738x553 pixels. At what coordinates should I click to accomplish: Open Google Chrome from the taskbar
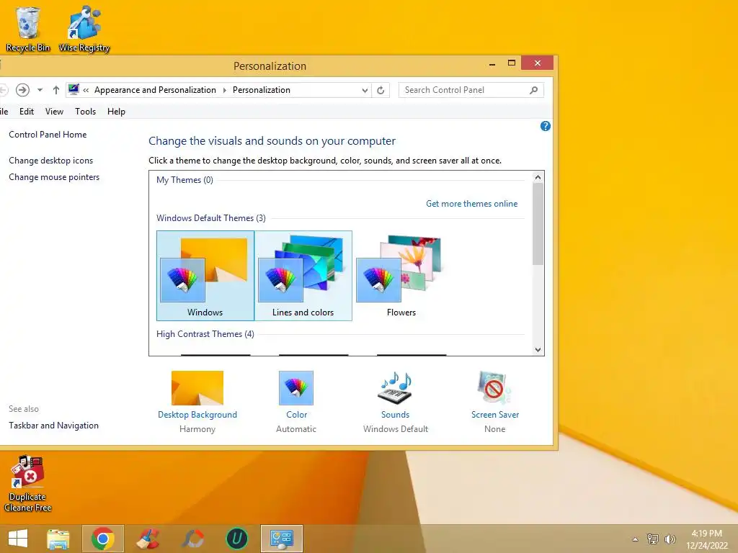click(103, 539)
